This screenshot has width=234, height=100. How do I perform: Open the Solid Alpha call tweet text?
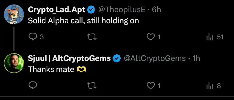click(x=83, y=21)
